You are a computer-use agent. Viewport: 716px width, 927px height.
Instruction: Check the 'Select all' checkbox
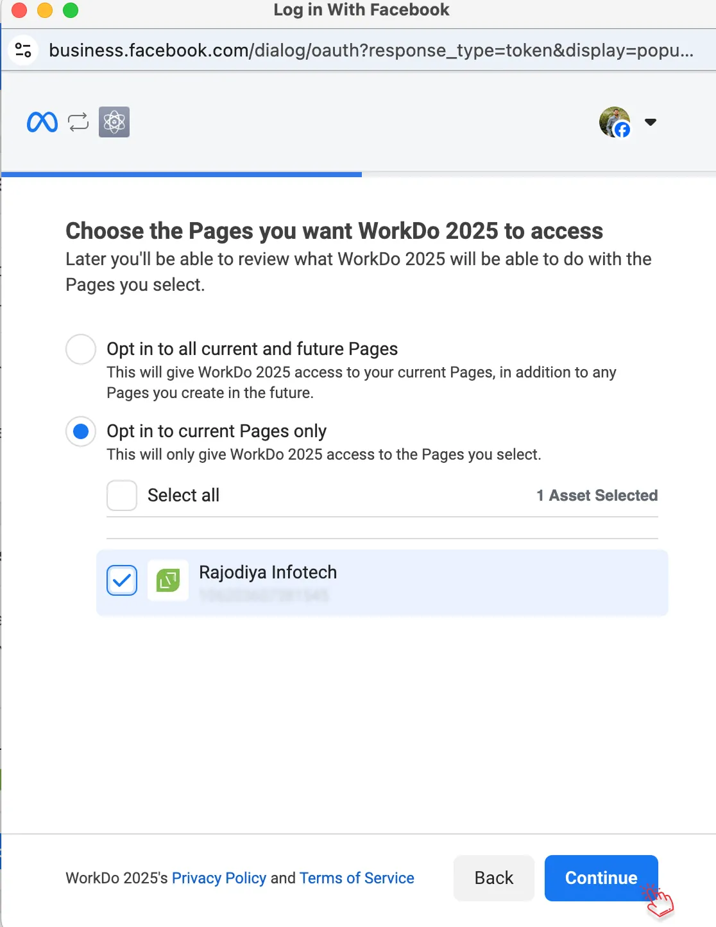point(122,496)
